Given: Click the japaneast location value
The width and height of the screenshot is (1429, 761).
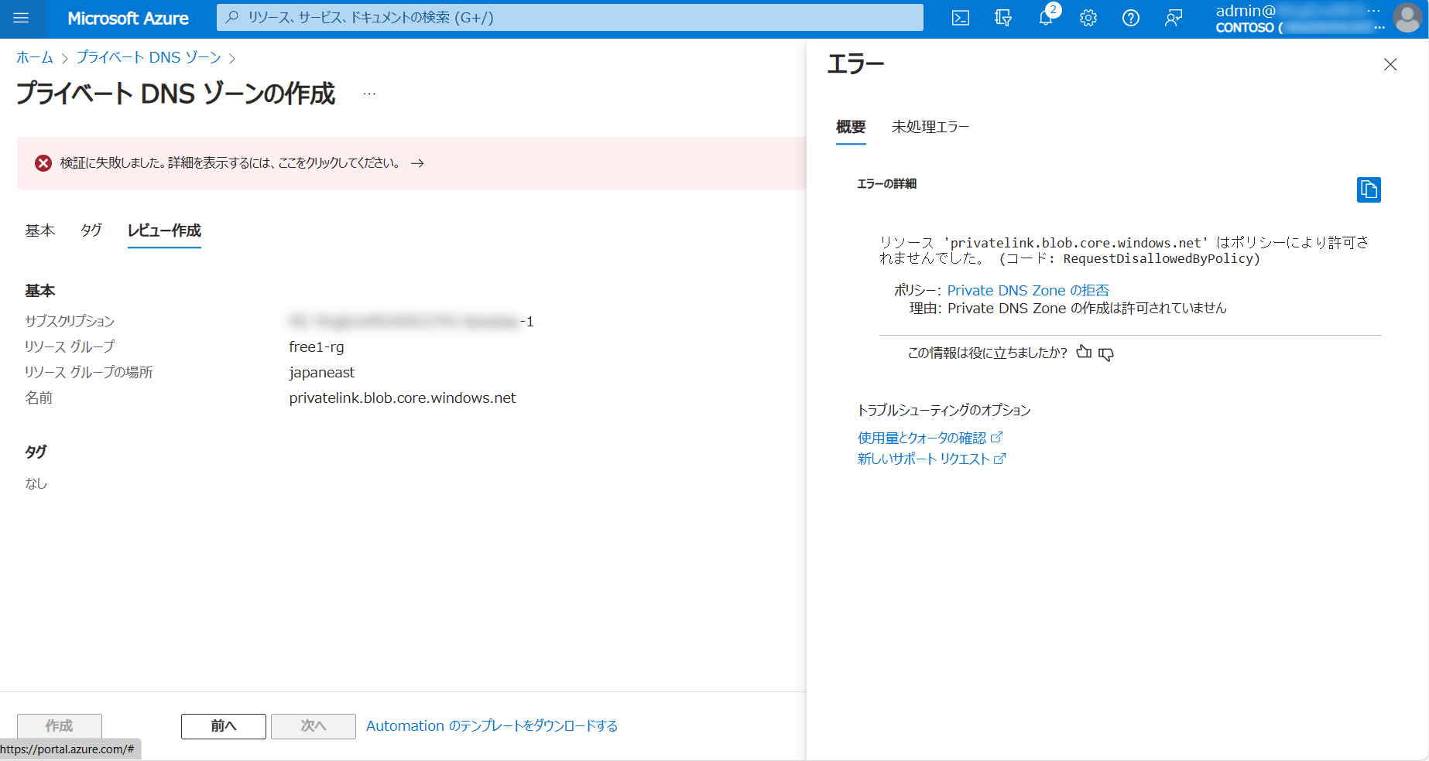Looking at the screenshot, I should point(322,372).
